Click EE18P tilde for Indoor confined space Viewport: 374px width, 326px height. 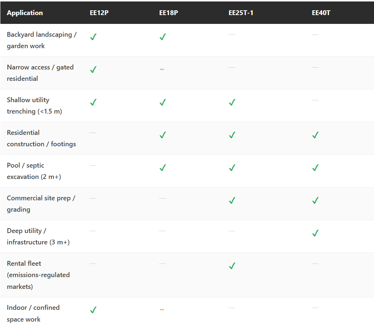coord(162,310)
